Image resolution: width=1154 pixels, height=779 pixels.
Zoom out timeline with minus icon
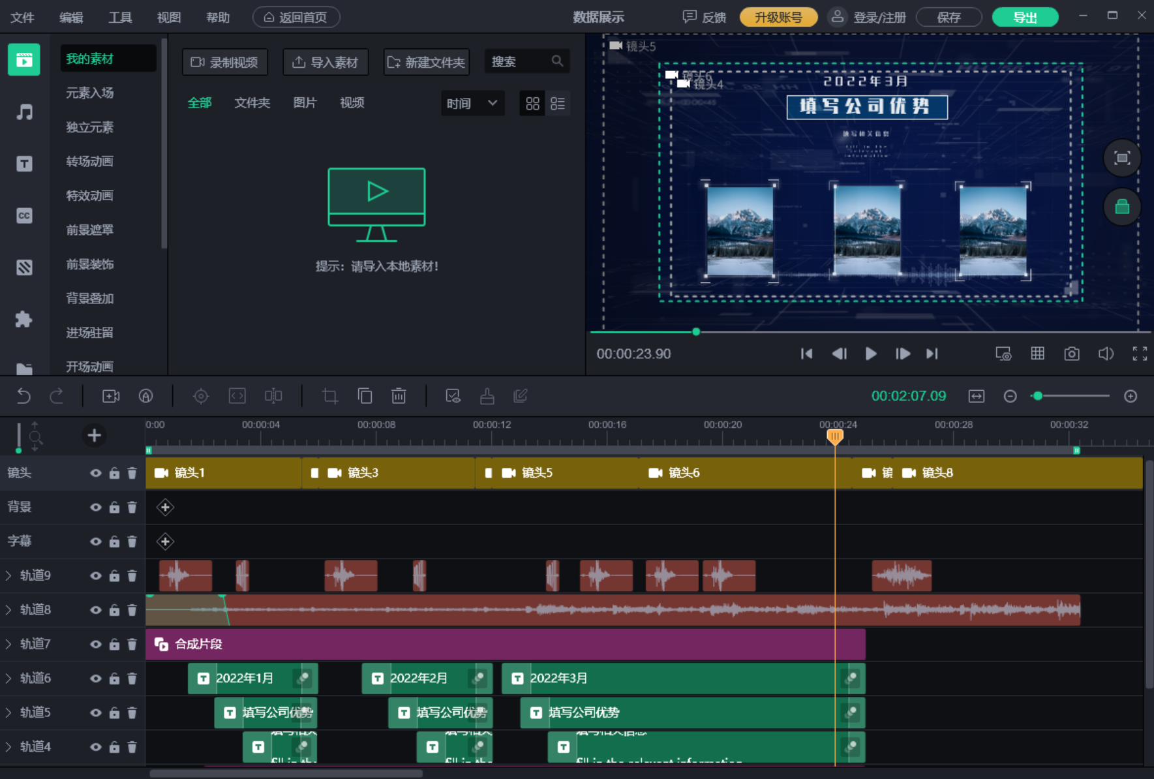click(x=1010, y=396)
